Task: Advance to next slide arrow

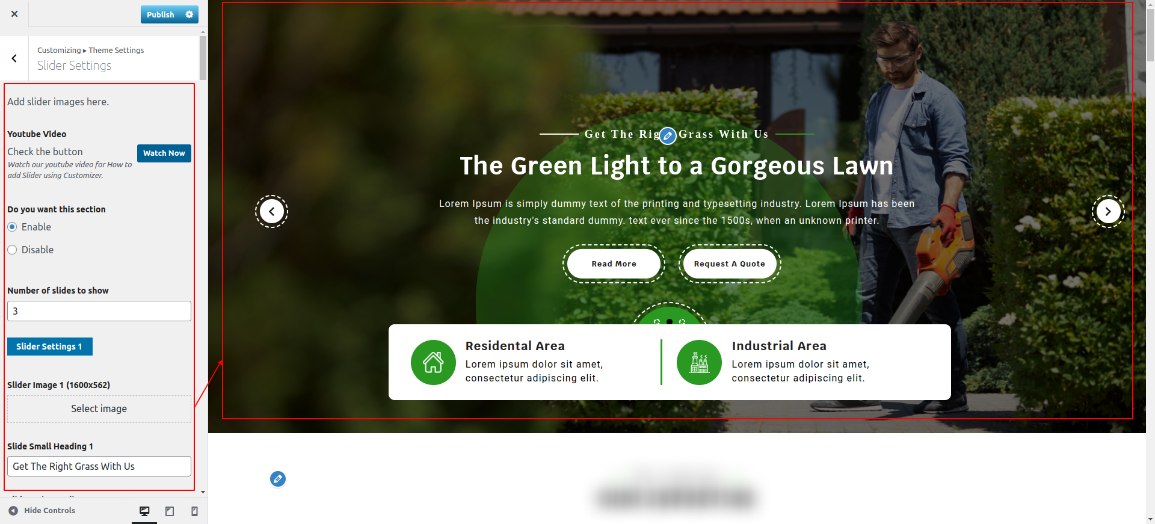Action: point(1108,211)
